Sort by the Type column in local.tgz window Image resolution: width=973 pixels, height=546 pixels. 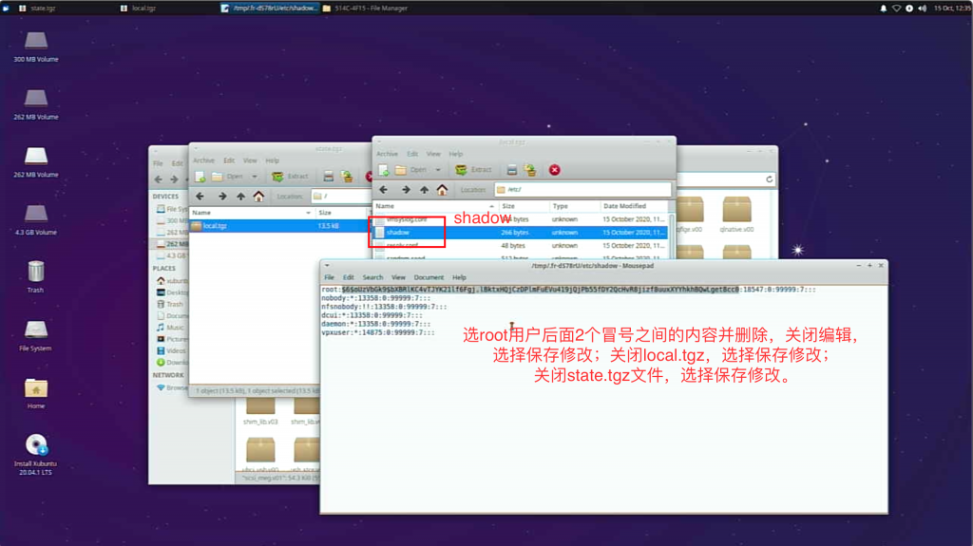pos(575,206)
